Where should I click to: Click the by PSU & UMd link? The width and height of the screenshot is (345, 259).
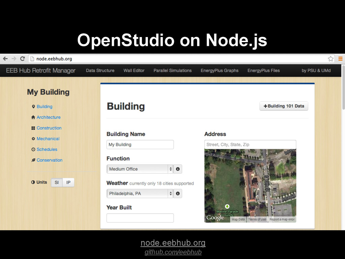click(316, 70)
